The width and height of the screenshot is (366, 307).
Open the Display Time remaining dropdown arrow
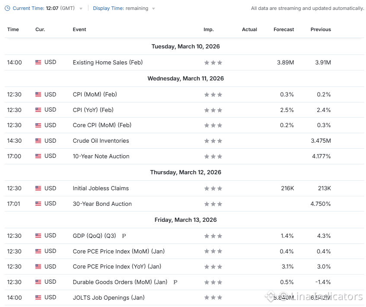(153, 9)
